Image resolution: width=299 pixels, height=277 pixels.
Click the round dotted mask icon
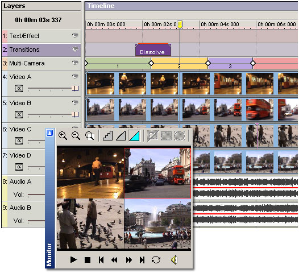pyautogui.click(x=180, y=136)
